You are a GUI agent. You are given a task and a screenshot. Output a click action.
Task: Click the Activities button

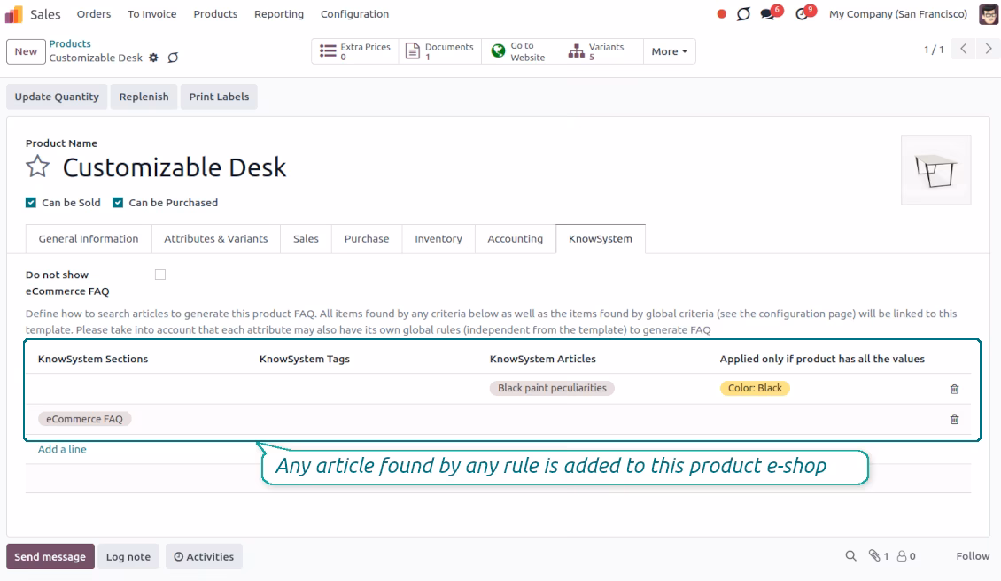[x=205, y=556]
